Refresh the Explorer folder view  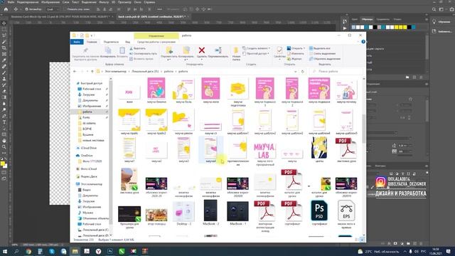302,71
